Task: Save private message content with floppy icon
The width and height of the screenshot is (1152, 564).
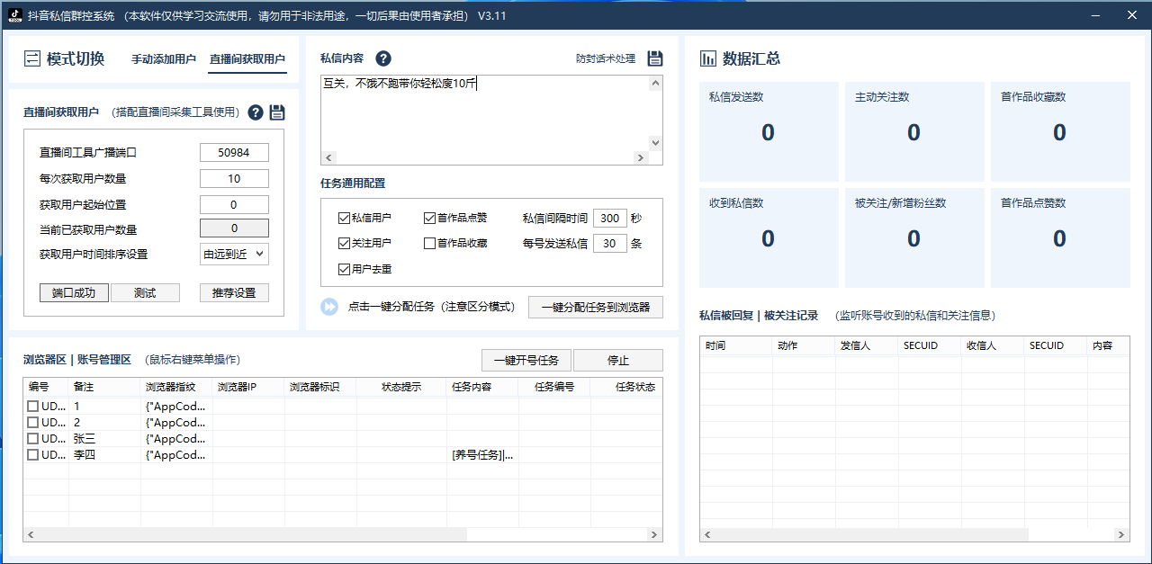Action: click(x=655, y=58)
